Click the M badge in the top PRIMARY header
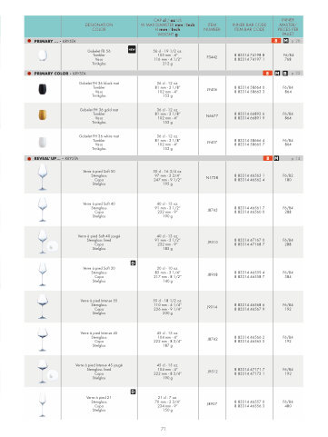 pyautogui.click(x=286, y=41)
